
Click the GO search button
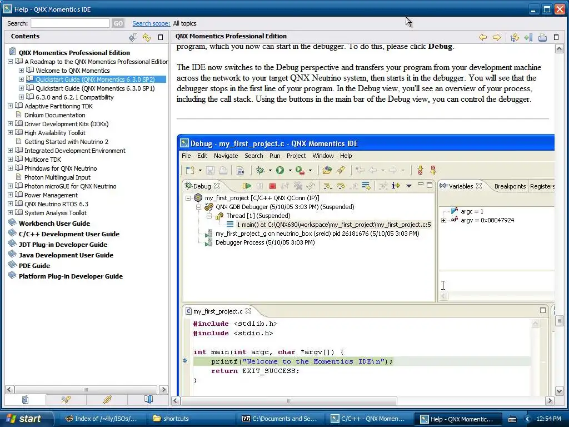tap(118, 23)
